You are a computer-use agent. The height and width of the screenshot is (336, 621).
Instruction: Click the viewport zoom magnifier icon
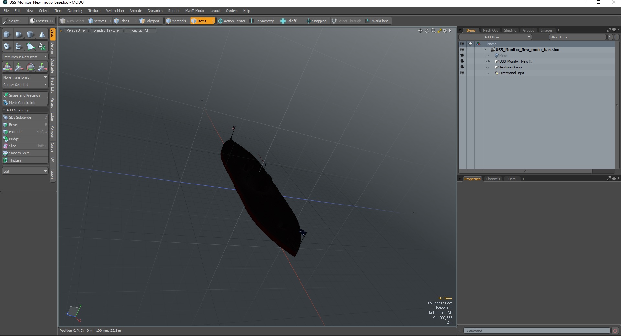point(433,31)
